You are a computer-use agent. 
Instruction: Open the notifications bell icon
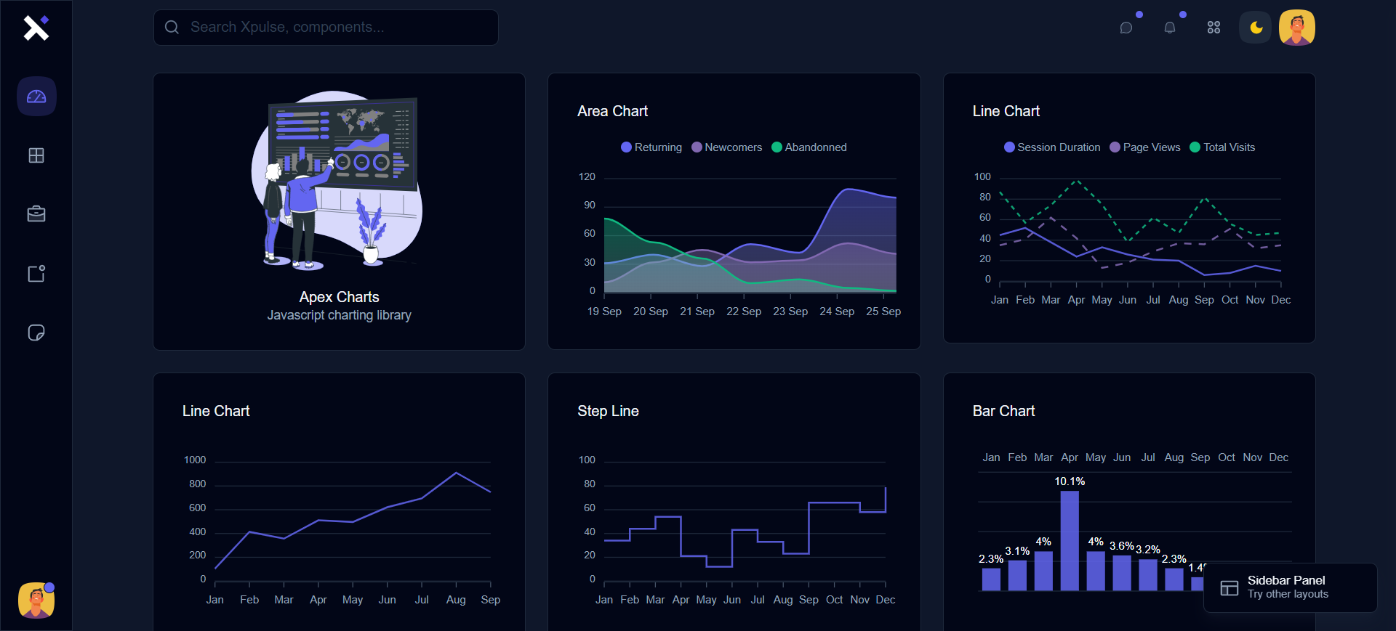(x=1170, y=28)
